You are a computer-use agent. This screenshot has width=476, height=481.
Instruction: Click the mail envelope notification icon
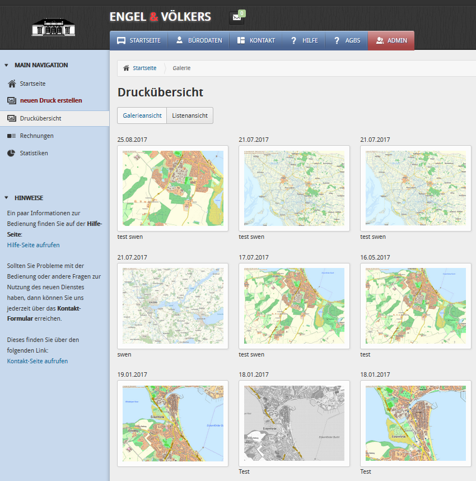tap(236, 17)
